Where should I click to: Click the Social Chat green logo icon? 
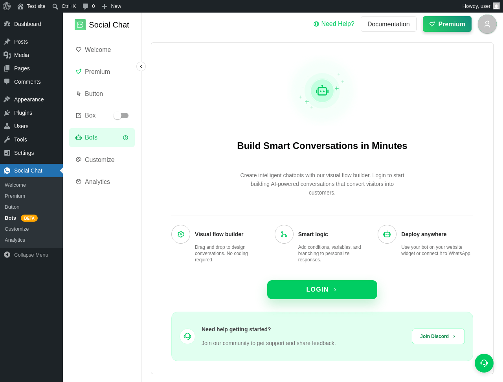coord(80,25)
